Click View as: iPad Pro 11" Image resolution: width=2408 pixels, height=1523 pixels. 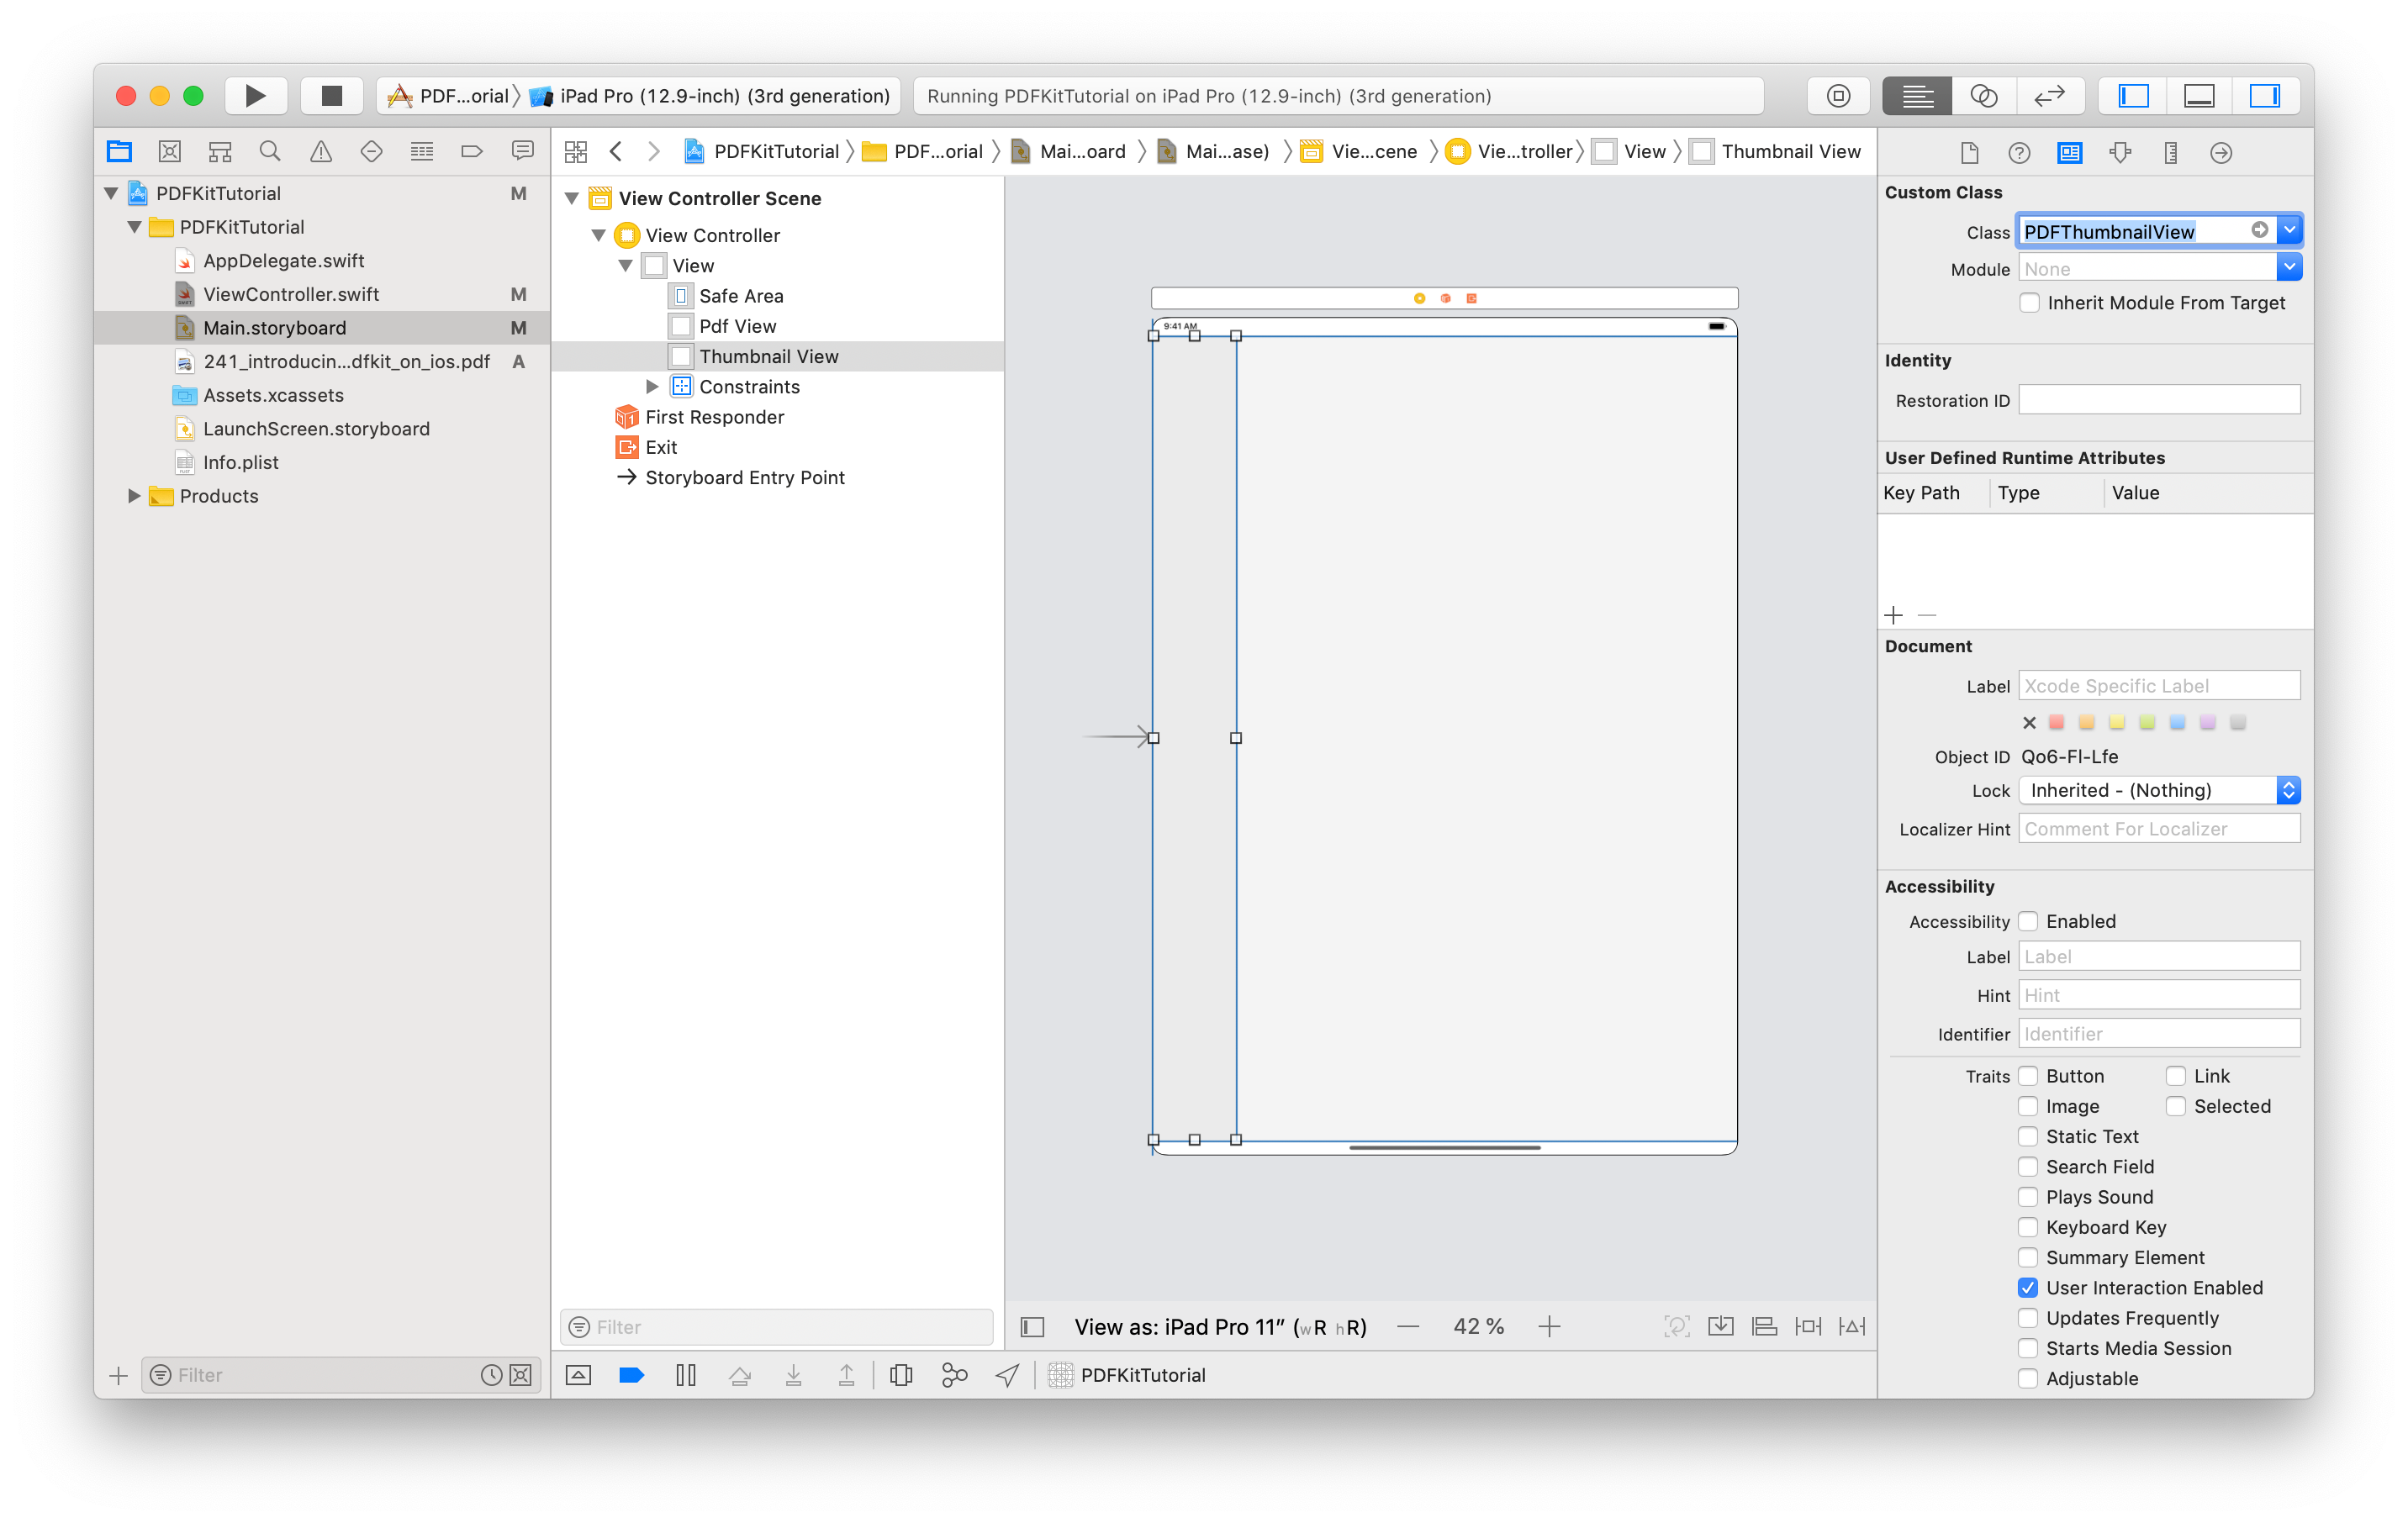1220,1327
